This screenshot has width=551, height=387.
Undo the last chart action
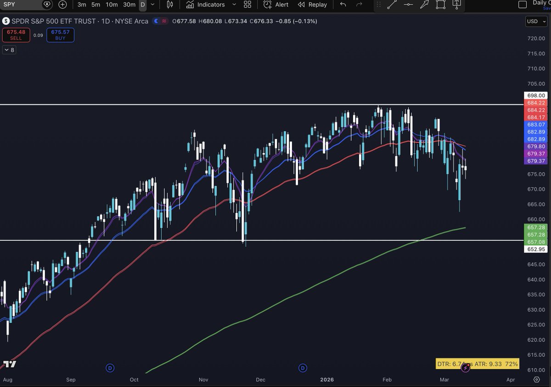343,5
